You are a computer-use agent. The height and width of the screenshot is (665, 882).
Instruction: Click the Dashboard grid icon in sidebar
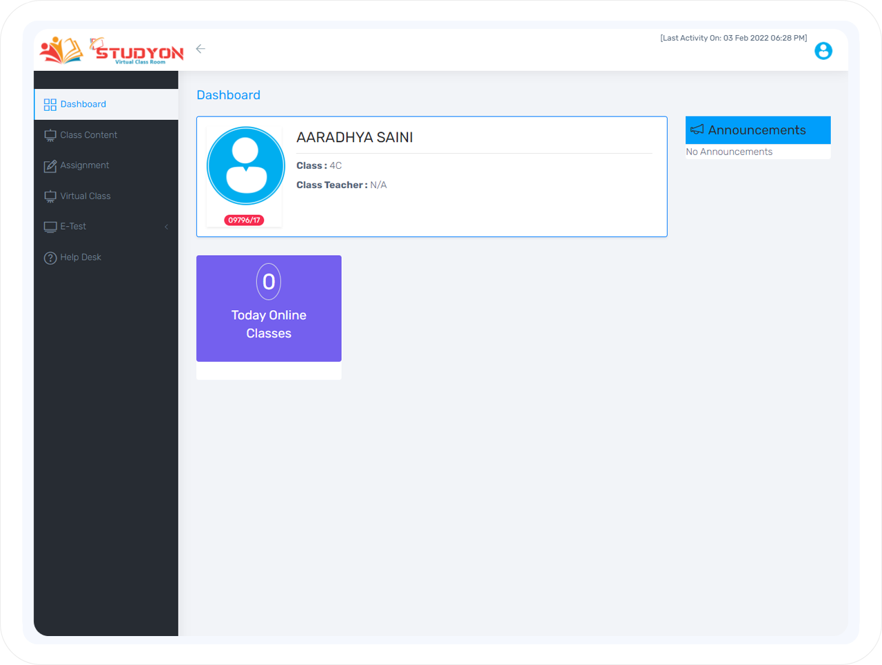(x=50, y=105)
